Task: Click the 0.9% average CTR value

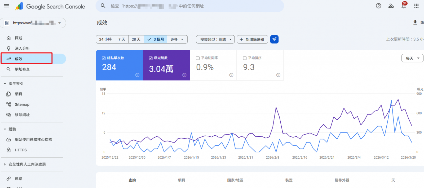Action: pyautogui.click(x=205, y=67)
